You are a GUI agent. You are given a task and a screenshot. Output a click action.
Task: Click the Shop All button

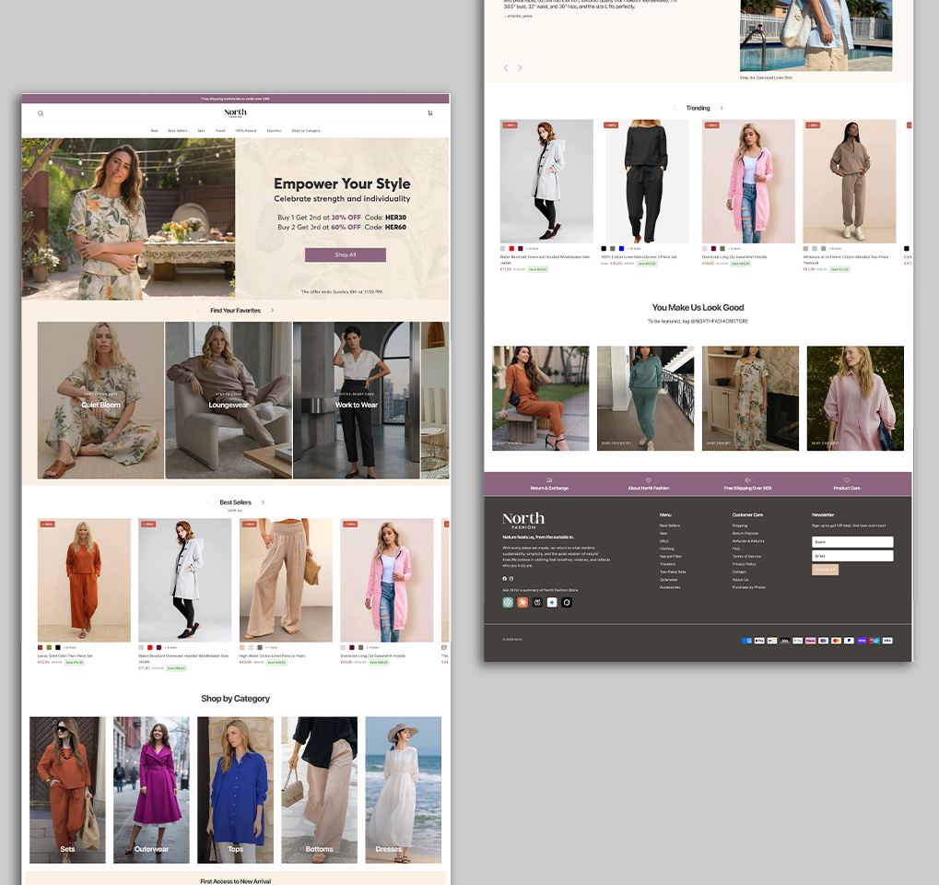tap(345, 255)
